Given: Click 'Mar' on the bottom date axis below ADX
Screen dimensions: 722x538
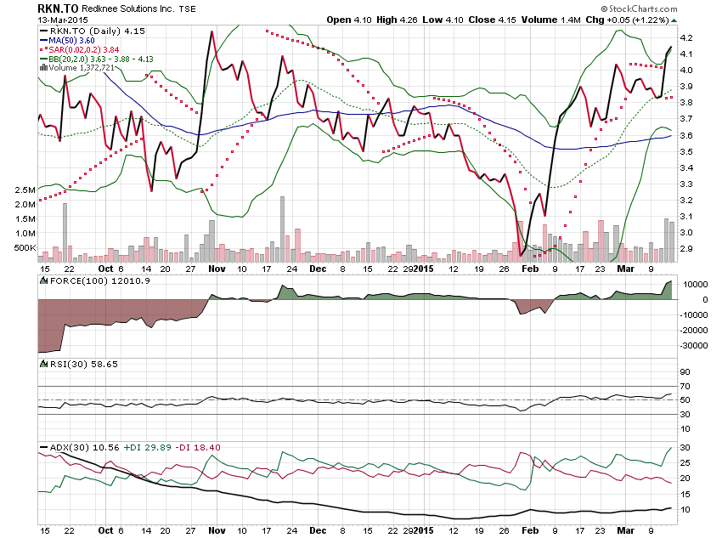Looking at the screenshot, I should [x=625, y=530].
